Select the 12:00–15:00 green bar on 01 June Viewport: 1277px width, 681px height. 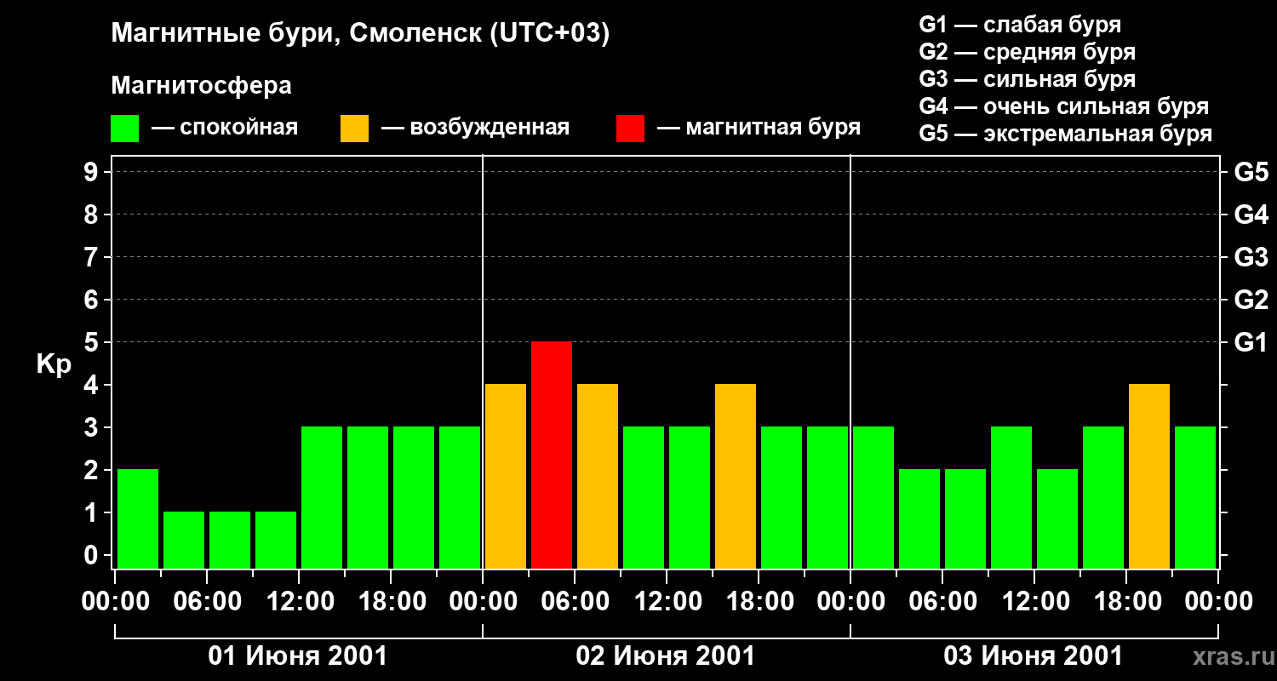click(322, 497)
